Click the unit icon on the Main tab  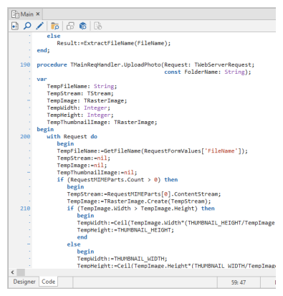click(15, 14)
